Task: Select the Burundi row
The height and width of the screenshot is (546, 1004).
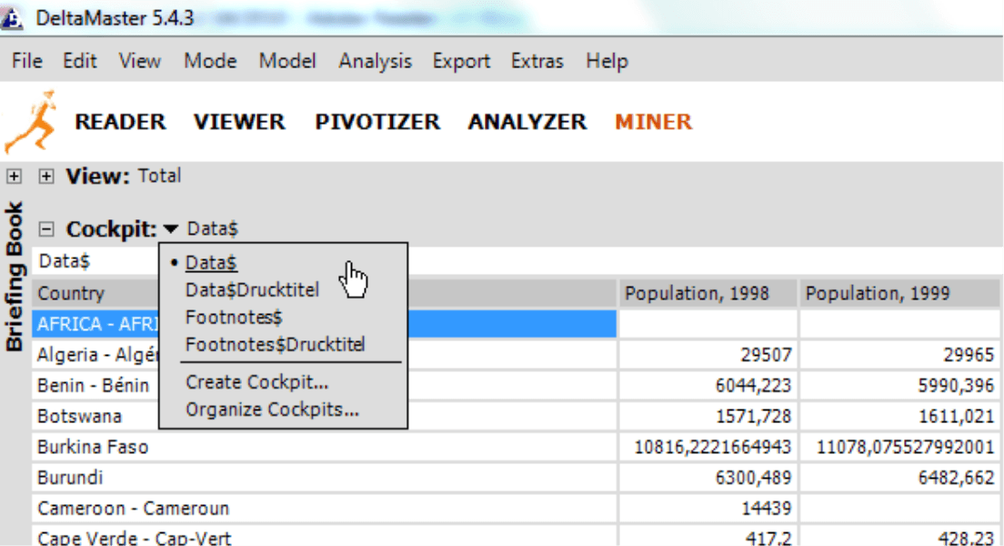Action: pos(324,478)
